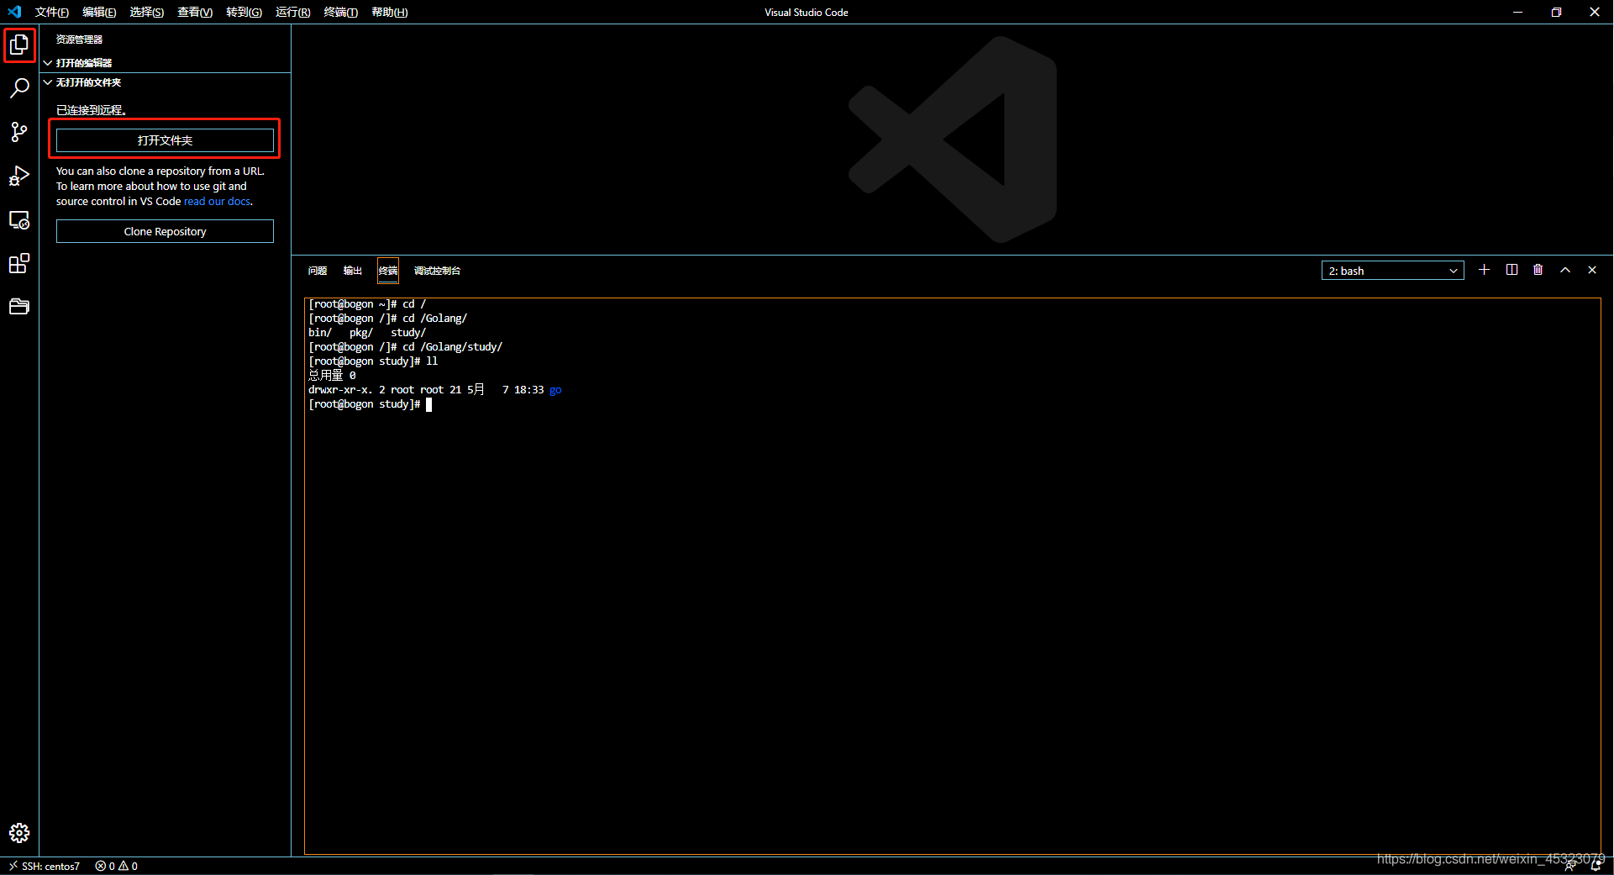
Task: Open the 终端(T) menu
Action: coord(340,12)
